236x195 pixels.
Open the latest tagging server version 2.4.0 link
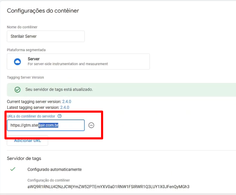click(x=64, y=107)
